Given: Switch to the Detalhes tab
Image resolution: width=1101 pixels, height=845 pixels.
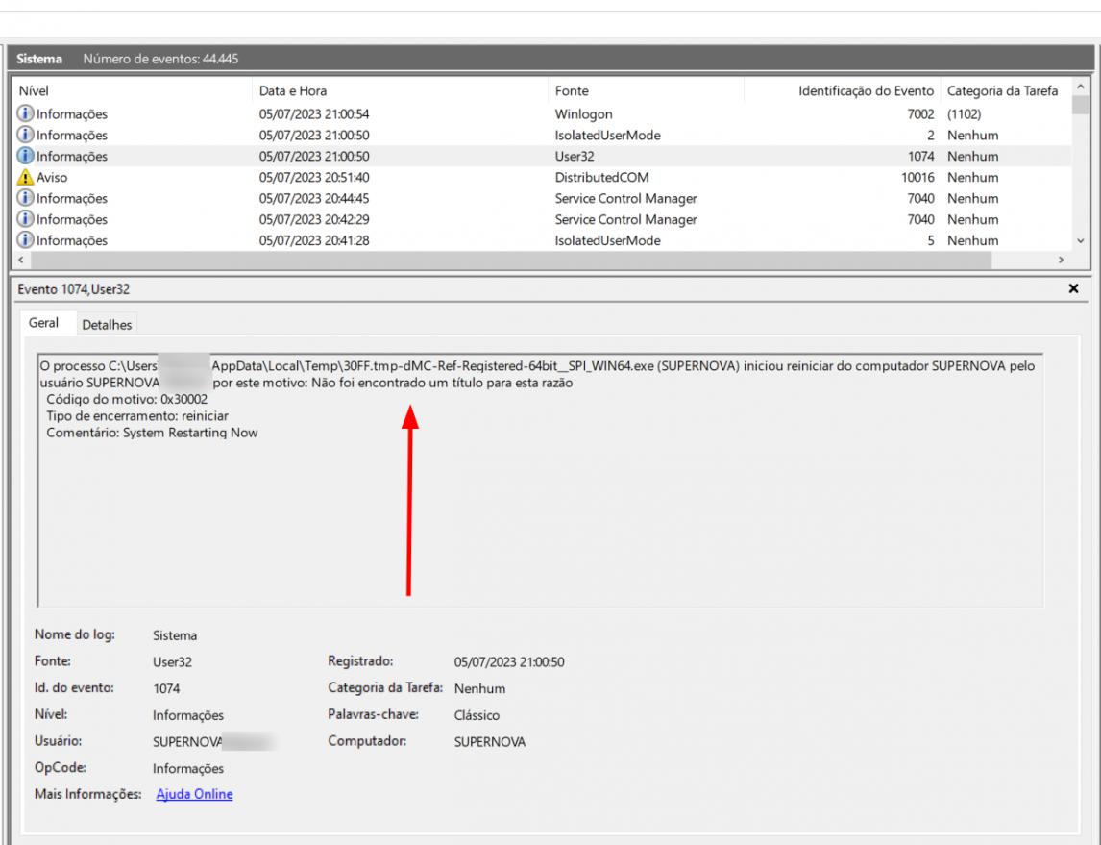Looking at the screenshot, I should [108, 326].
